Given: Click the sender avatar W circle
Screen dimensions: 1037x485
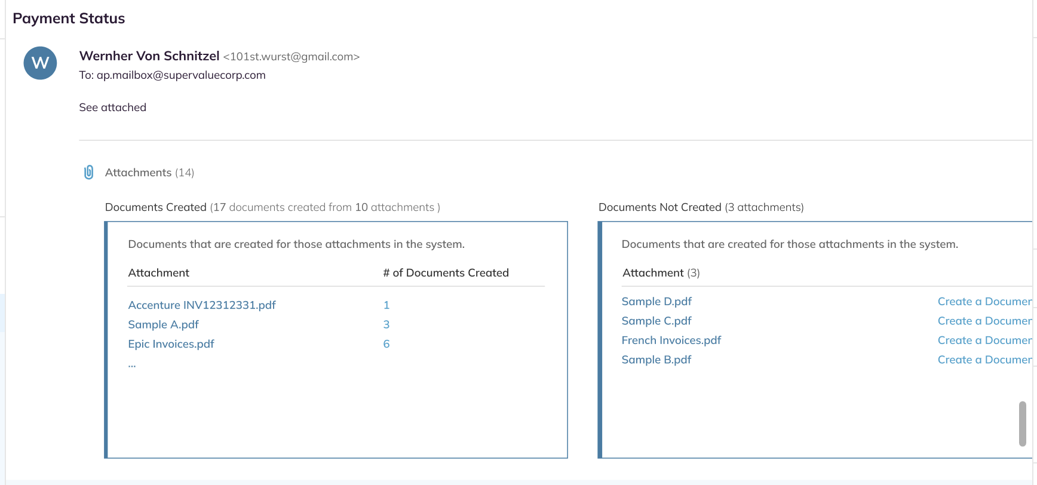Looking at the screenshot, I should coord(40,63).
